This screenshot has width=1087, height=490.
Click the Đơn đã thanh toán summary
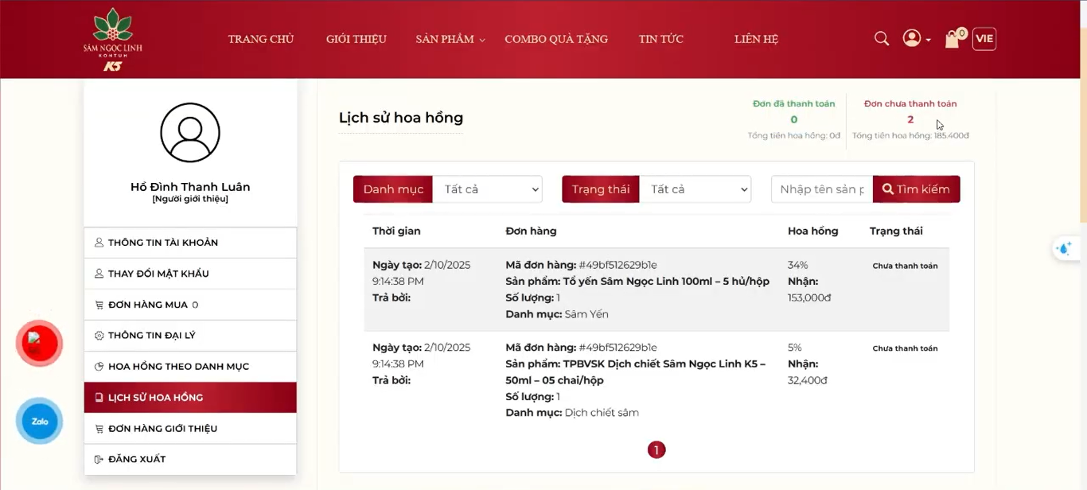(794, 119)
